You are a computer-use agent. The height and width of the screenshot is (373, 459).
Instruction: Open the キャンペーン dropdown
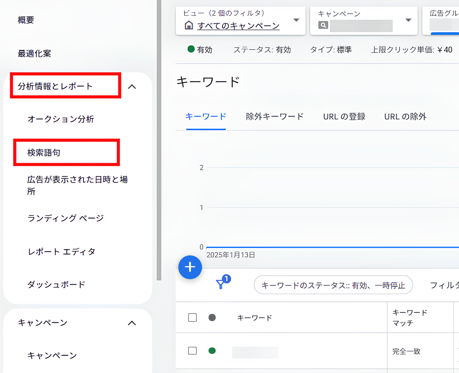408,20
